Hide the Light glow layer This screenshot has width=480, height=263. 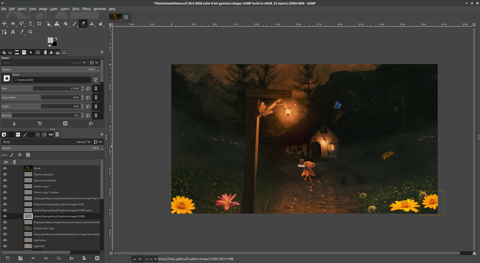click(x=5, y=240)
